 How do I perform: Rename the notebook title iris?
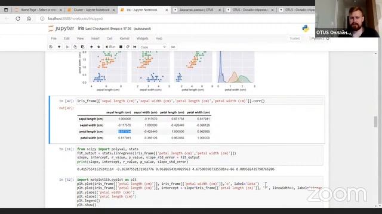click(x=81, y=29)
